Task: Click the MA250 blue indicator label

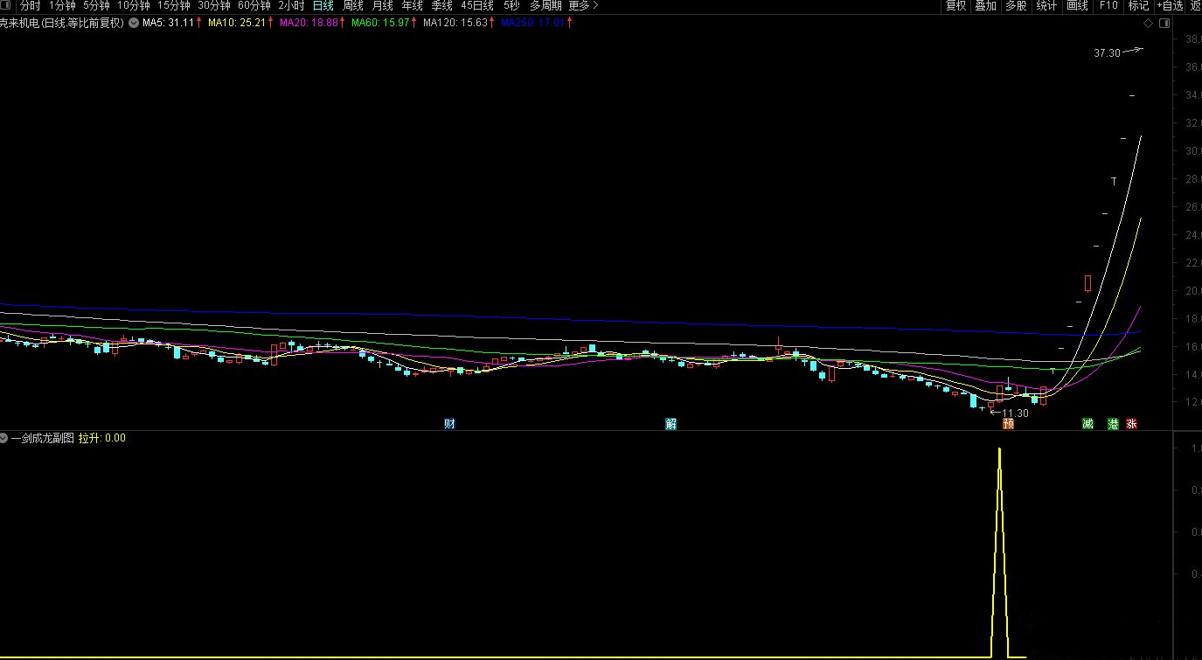Action: pos(532,23)
